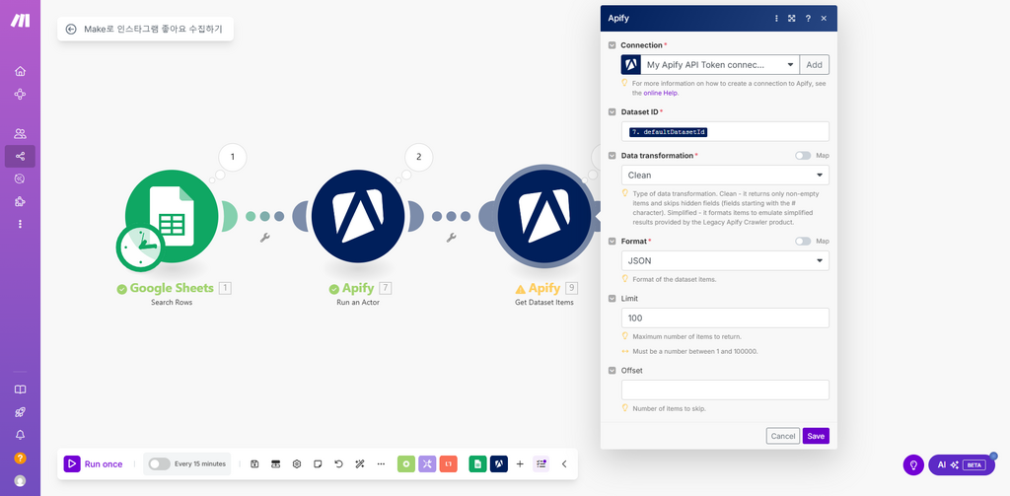Click wrench between Google Sheets and Apify
Image resolution: width=1010 pixels, height=496 pixels.
click(264, 238)
